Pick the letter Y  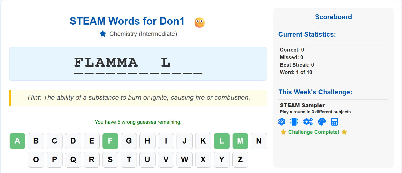click(x=222, y=160)
